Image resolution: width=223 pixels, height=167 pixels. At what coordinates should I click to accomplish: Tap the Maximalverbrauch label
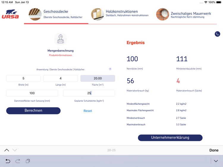[136, 124]
